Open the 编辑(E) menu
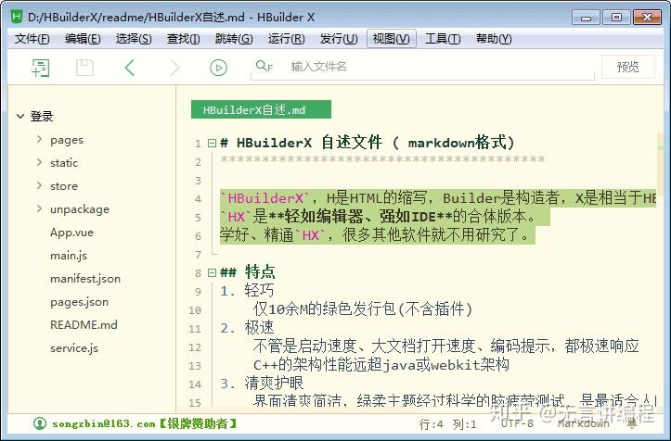This screenshot has height=441, width=671. click(x=83, y=39)
